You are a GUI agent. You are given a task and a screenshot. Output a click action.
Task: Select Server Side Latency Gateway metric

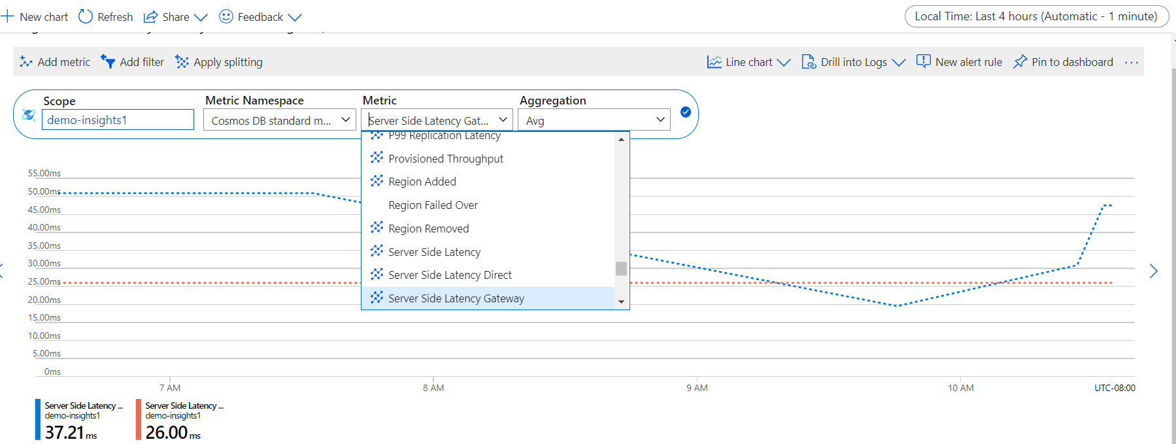pos(488,298)
